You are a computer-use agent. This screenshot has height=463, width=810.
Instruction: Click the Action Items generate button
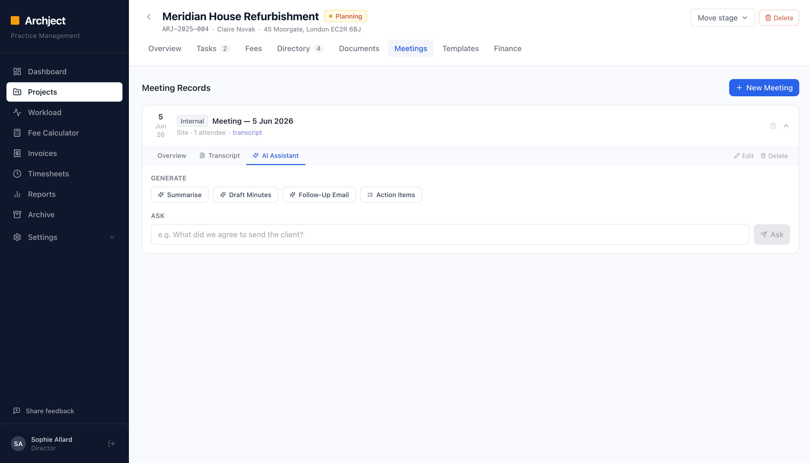click(391, 195)
